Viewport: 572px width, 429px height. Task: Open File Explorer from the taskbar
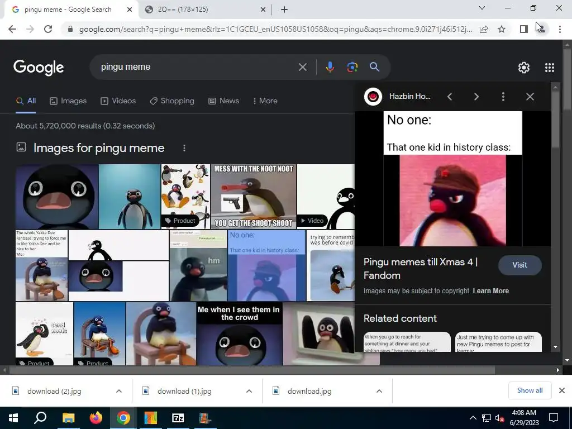68,418
